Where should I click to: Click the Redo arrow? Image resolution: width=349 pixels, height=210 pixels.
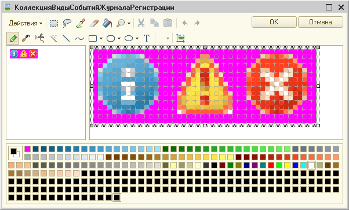coord(197,23)
